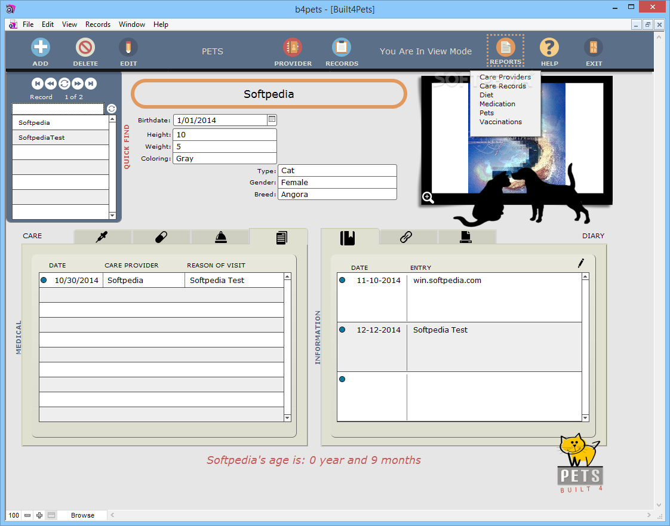Switch to the syringe vaccinations tab
The width and height of the screenshot is (670, 526).
(x=102, y=236)
